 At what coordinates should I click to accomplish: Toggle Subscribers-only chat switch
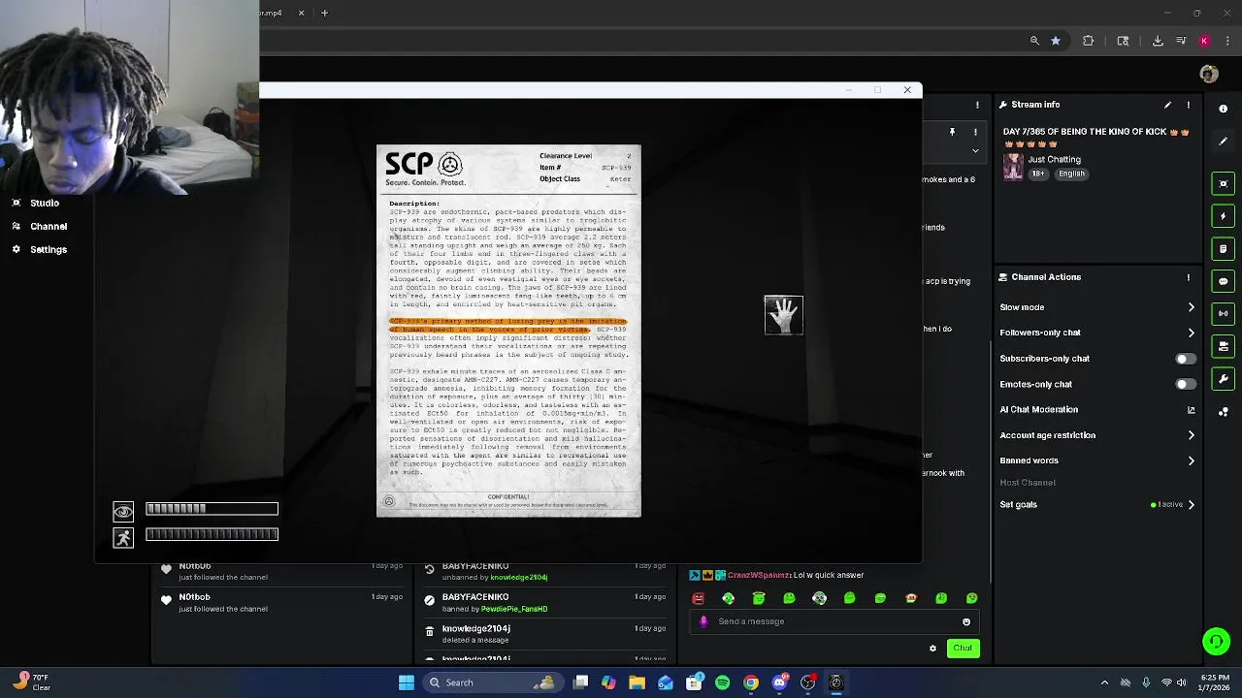tap(1185, 359)
